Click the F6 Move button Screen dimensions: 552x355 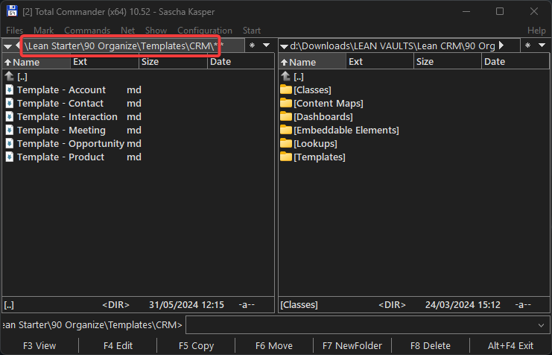[274, 346]
